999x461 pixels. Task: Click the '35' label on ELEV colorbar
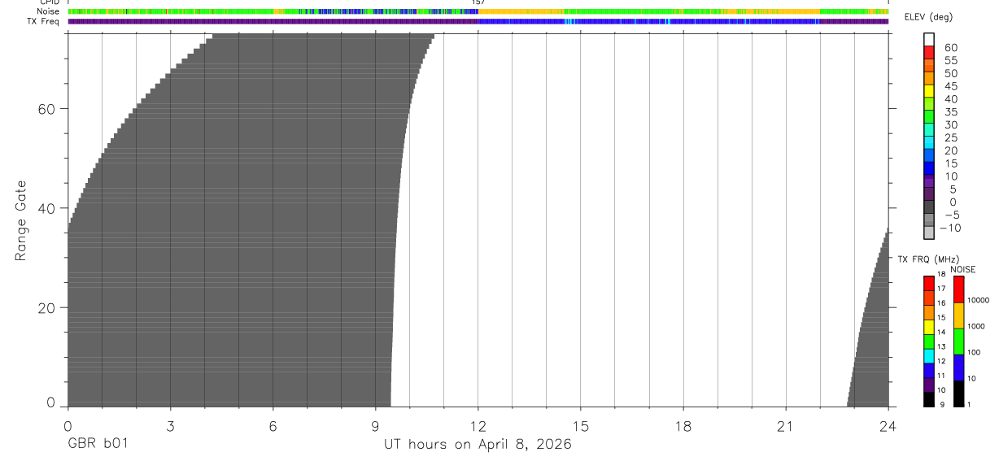coord(951,112)
